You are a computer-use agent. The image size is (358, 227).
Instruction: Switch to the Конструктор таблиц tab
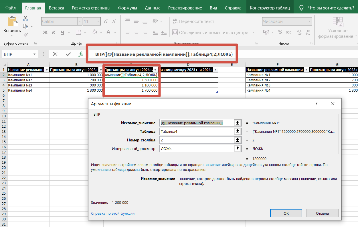point(270,8)
